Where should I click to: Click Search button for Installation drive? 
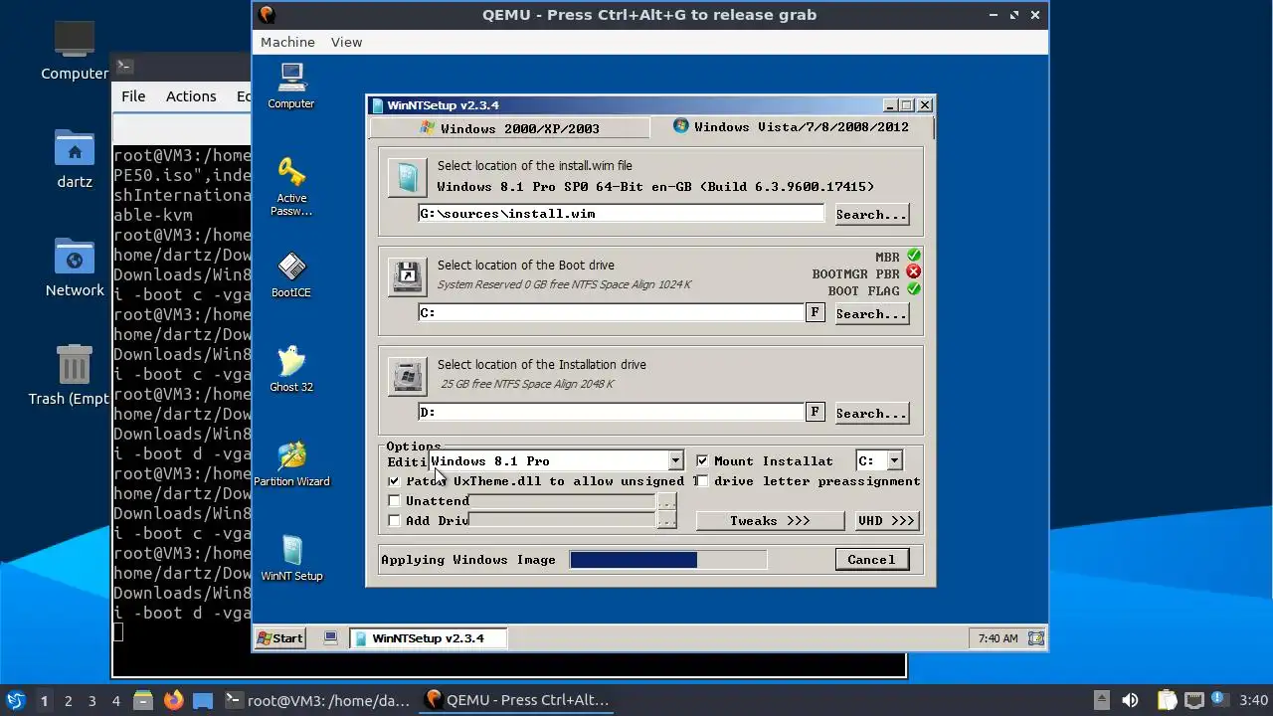click(x=871, y=413)
